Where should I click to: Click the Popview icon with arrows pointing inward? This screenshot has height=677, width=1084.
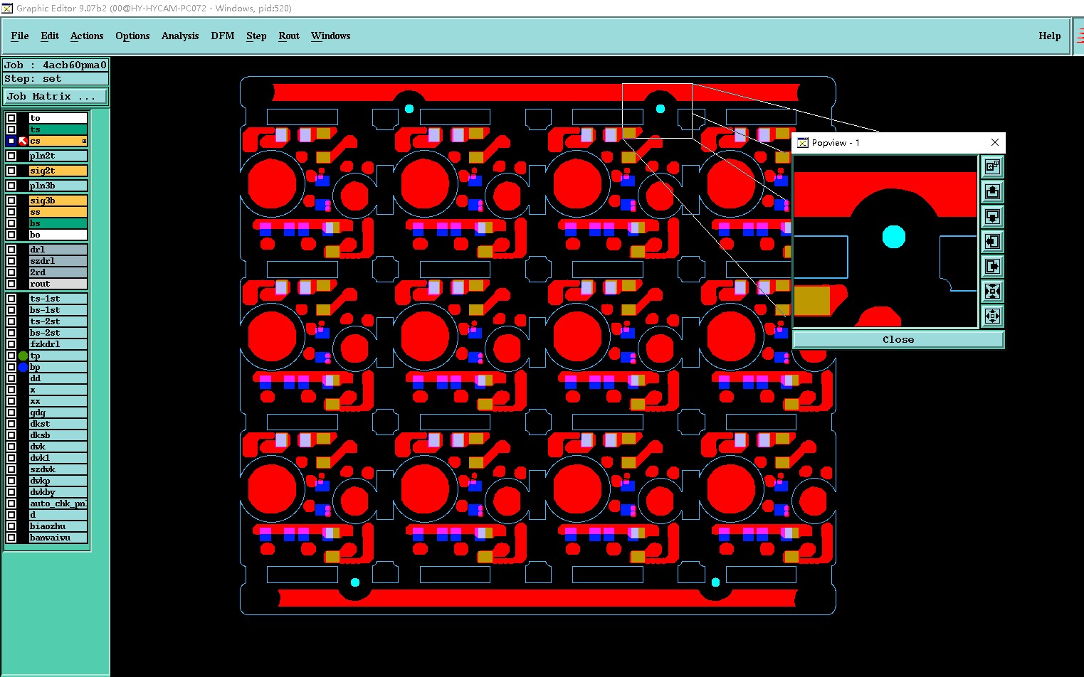992,292
